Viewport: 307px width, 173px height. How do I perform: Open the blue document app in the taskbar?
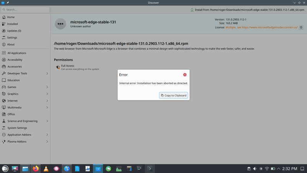77,169
